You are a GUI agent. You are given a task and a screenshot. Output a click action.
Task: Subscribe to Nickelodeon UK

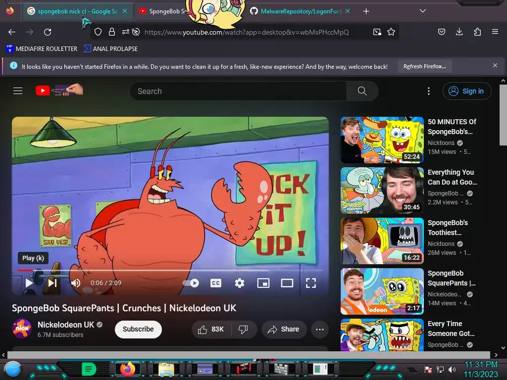coord(139,329)
